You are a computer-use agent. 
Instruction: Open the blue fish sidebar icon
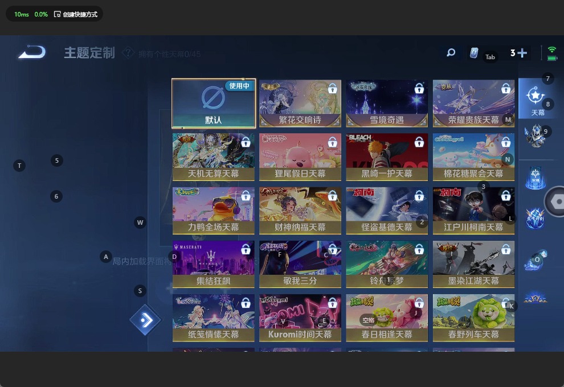[535, 260]
